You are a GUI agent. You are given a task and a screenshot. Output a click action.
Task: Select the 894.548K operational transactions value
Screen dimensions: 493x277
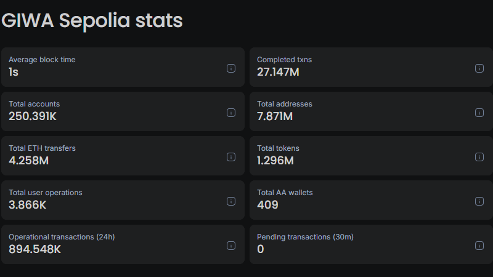35,249
